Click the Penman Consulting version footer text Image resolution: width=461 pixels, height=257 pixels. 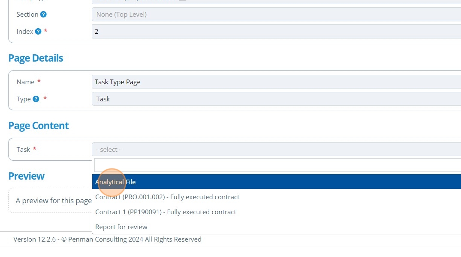click(x=107, y=239)
